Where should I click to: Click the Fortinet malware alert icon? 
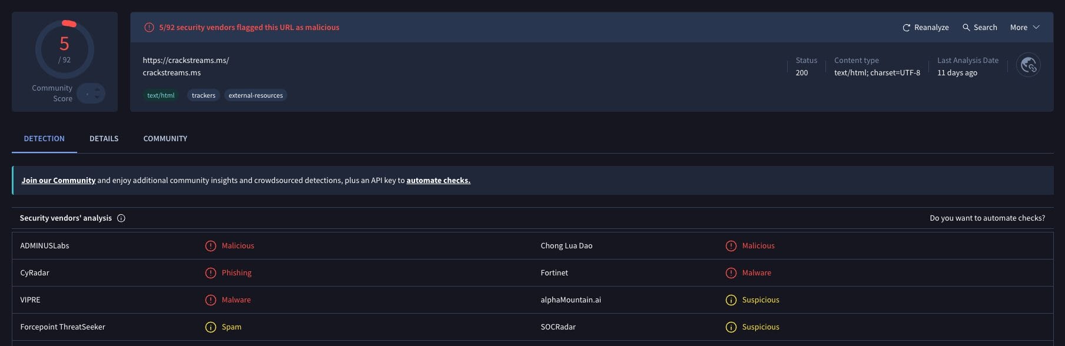pos(731,273)
